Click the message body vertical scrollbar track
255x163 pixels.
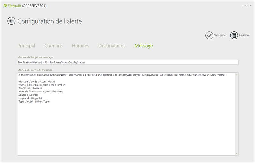pyautogui.click(x=236, y=114)
